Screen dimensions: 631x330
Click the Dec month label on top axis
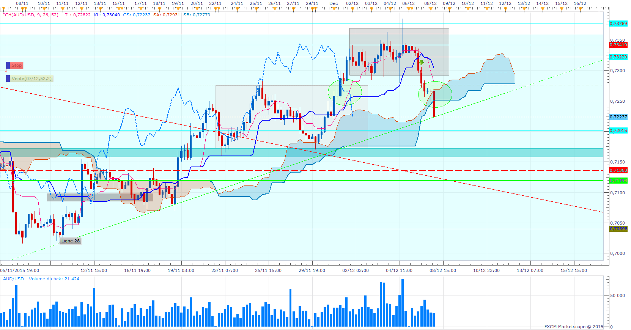[x=334, y=3]
